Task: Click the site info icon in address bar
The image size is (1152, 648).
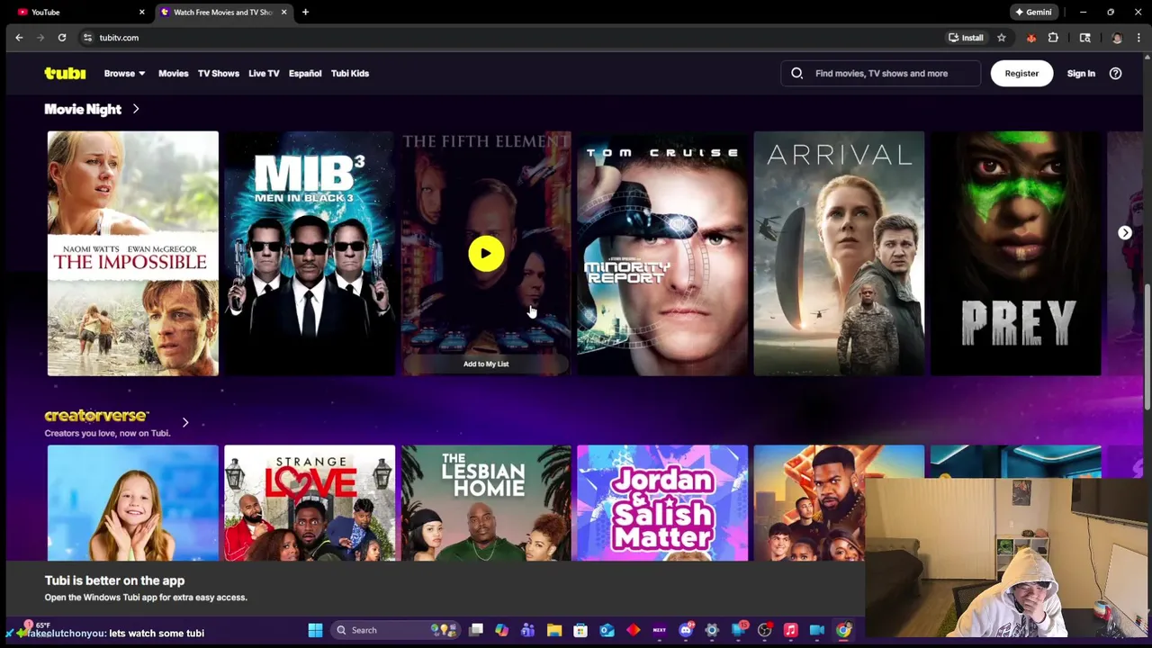Action: click(x=87, y=38)
